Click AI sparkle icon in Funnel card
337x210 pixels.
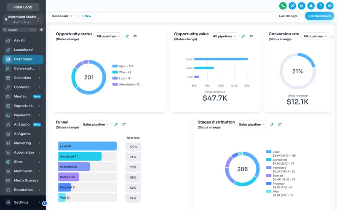[x=116, y=124]
